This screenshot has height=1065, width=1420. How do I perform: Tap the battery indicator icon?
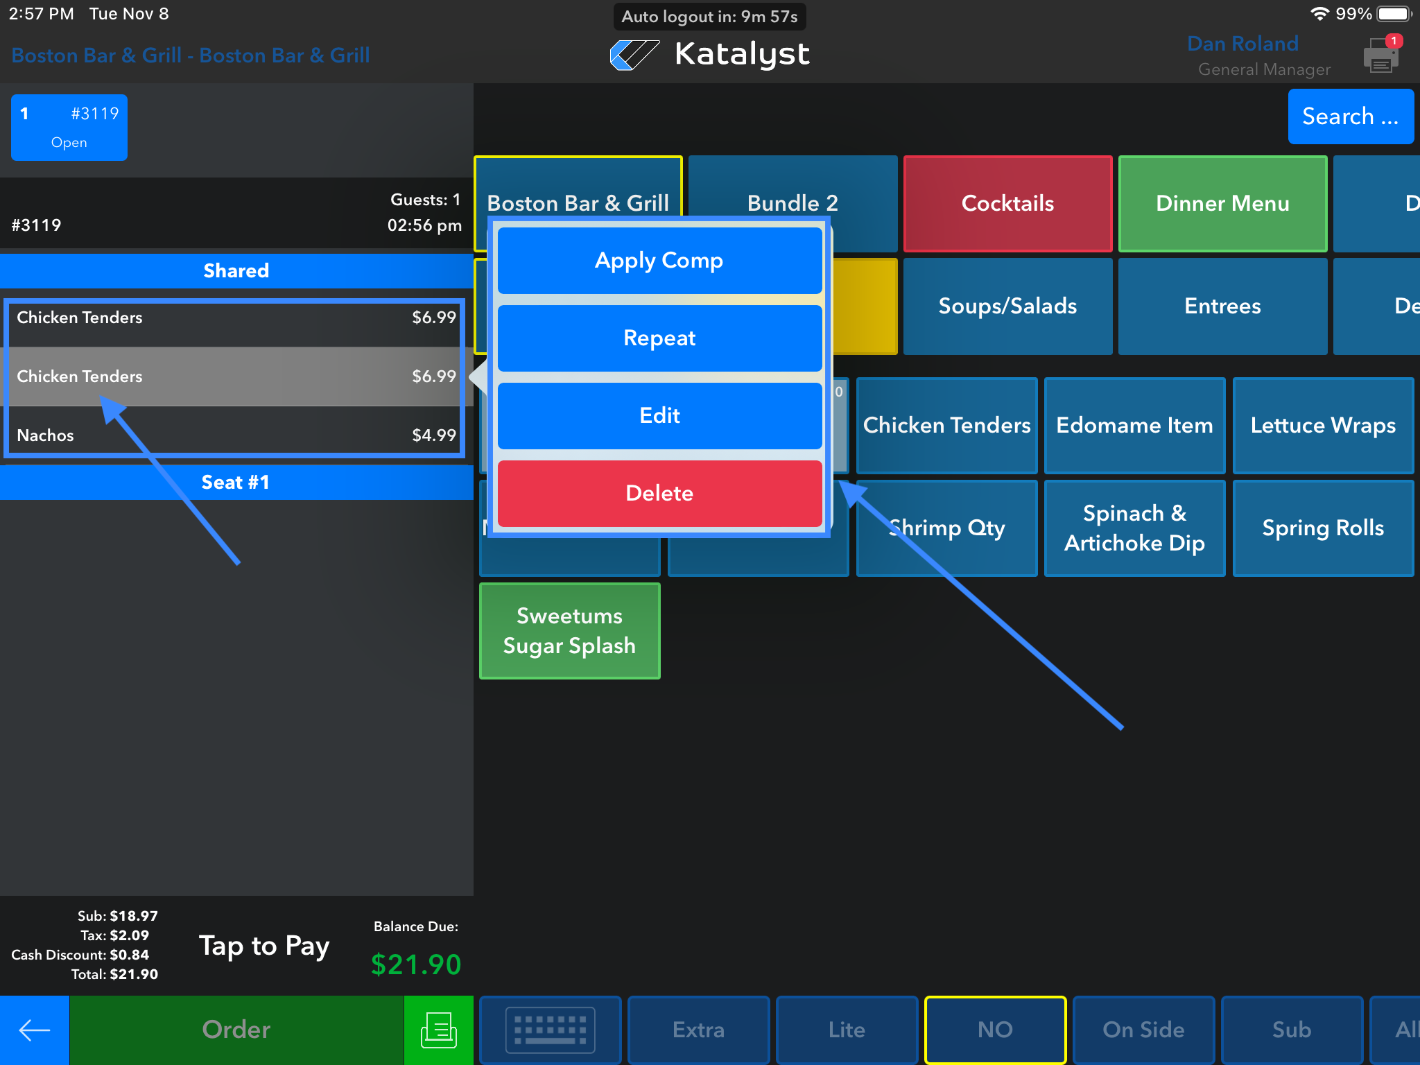(1394, 14)
